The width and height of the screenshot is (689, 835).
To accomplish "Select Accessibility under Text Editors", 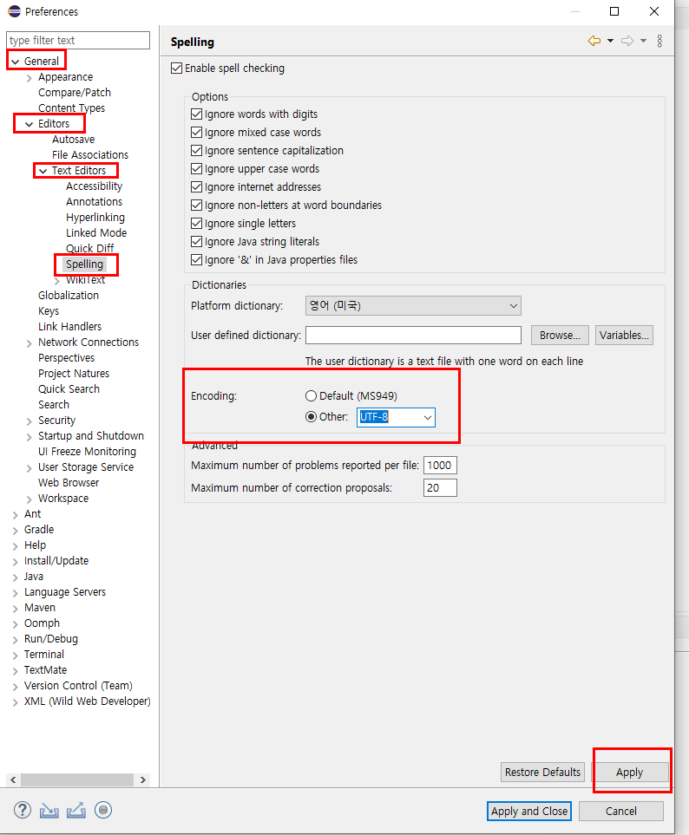I will 95,186.
